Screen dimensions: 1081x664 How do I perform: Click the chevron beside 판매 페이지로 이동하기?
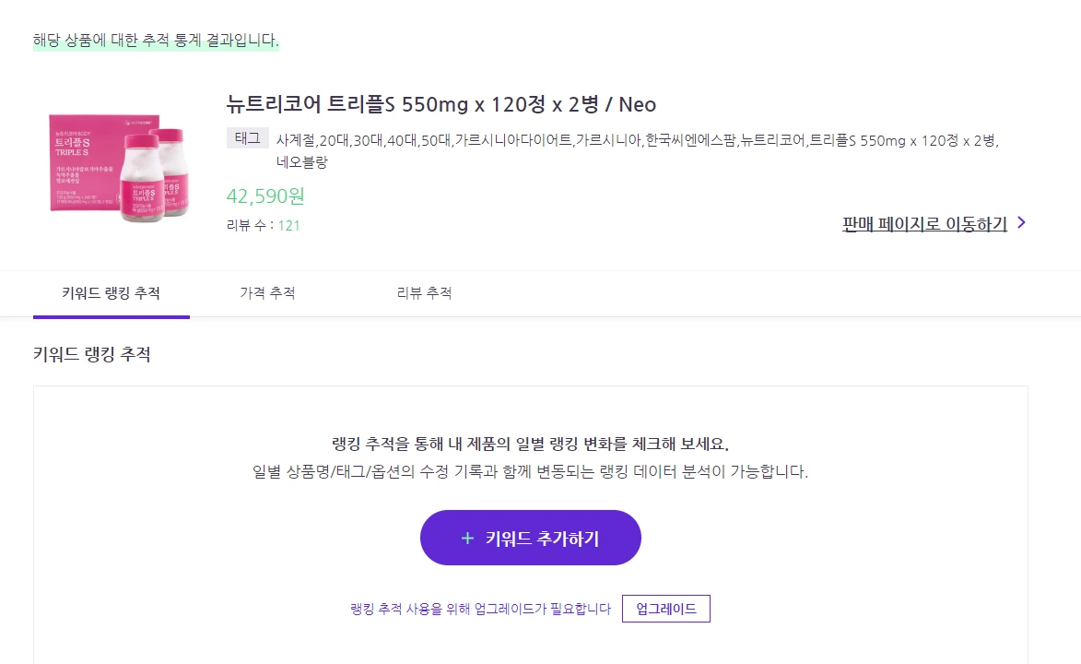click(x=1021, y=222)
